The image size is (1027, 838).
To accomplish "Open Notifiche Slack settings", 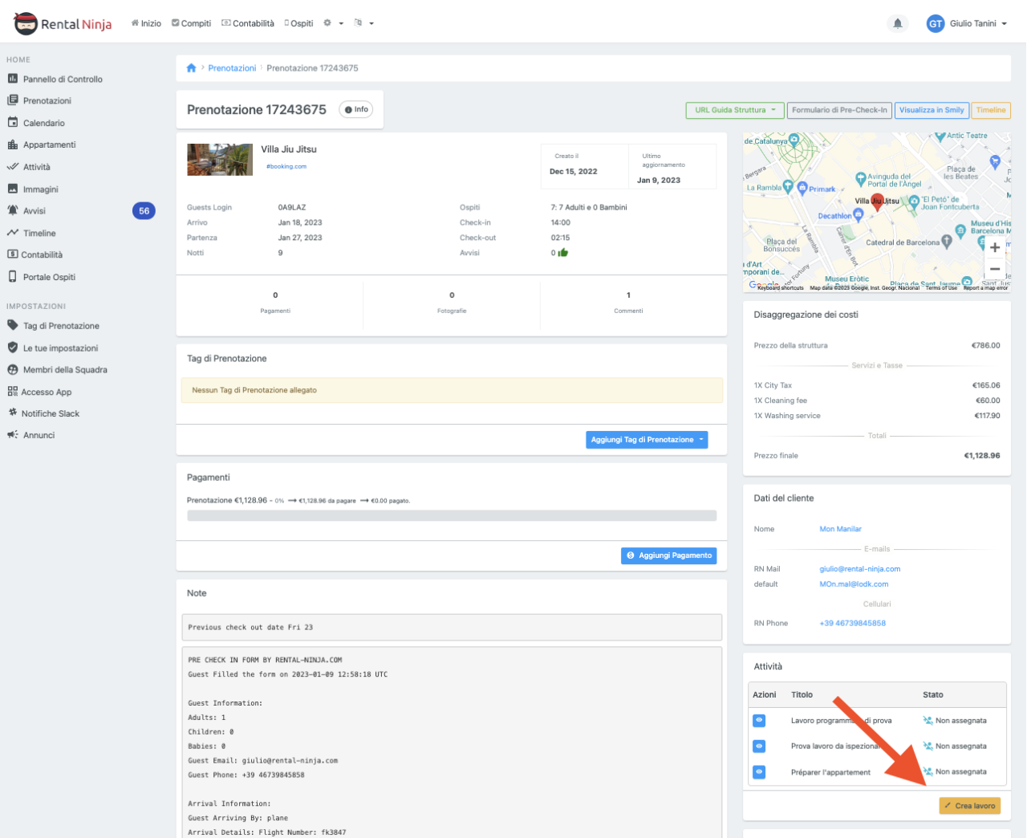I will coord(50,413).
